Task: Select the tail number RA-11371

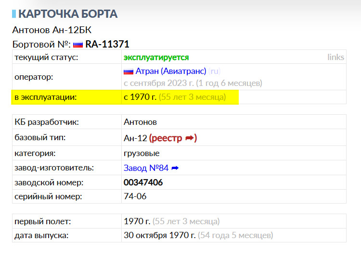Action: pos(107,44)
